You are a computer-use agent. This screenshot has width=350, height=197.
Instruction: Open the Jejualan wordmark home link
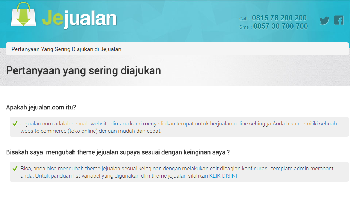(79, 18)
